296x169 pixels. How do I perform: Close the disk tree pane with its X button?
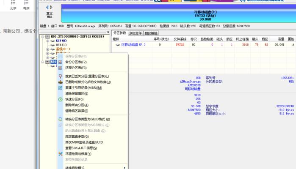point(108,32)
